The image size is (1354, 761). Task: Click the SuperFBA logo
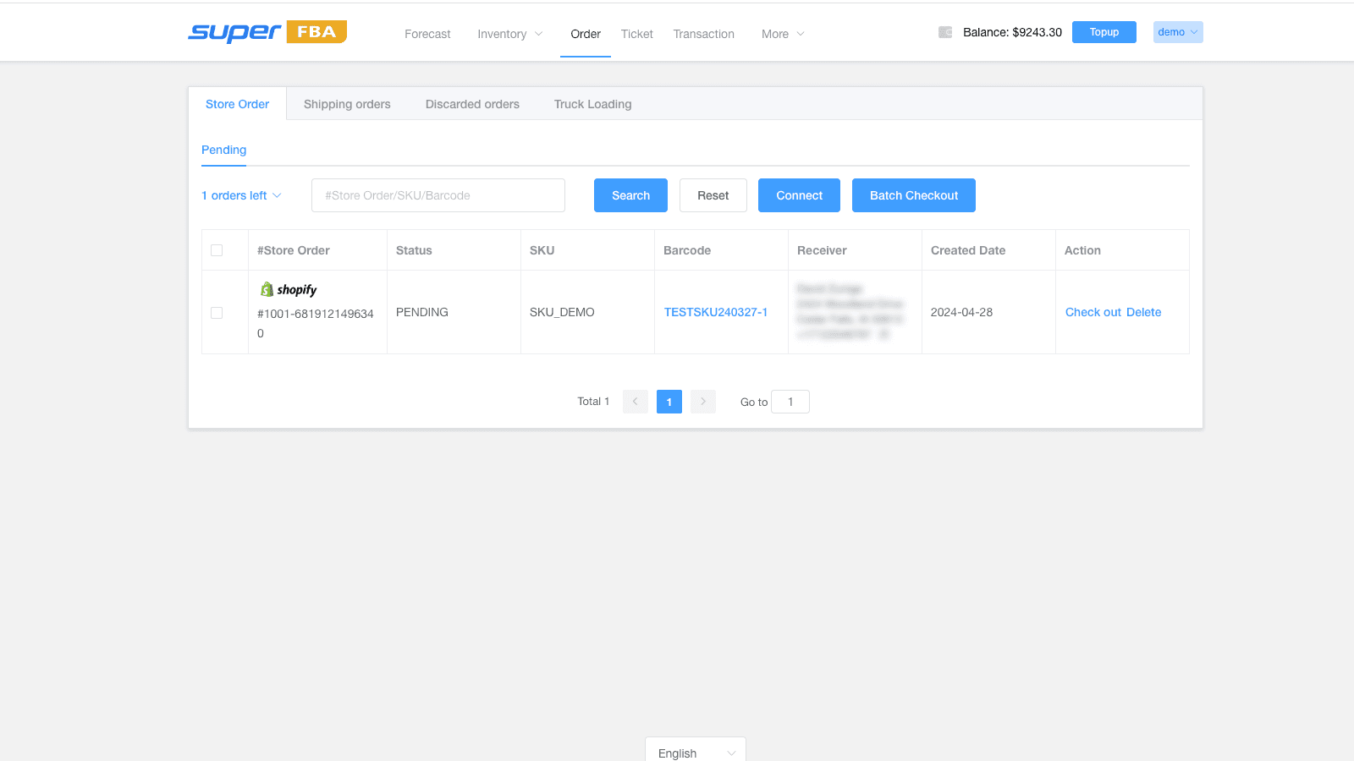pos(267,32)
